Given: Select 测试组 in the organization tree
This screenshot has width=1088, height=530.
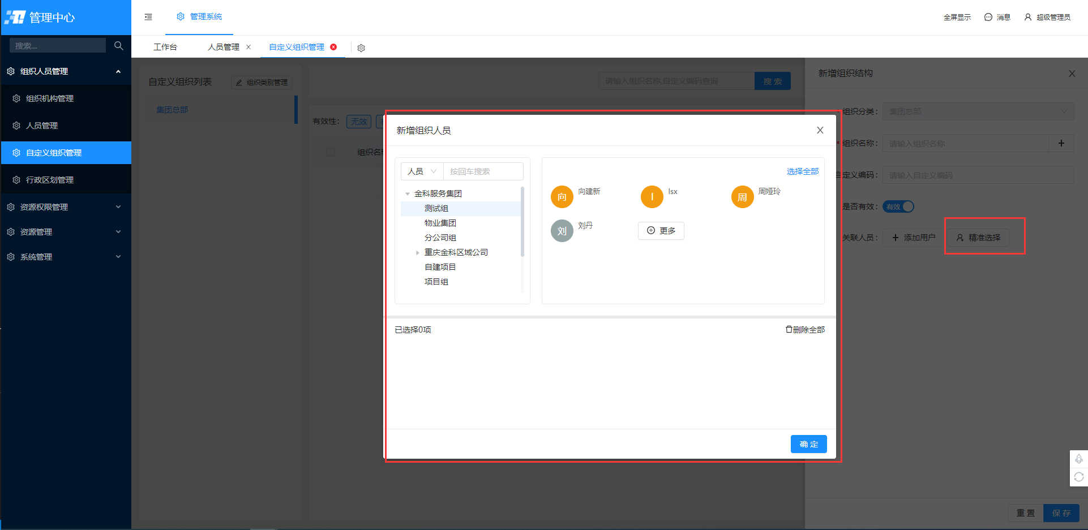Looking at the screenshot, I should tap(436, 208).
